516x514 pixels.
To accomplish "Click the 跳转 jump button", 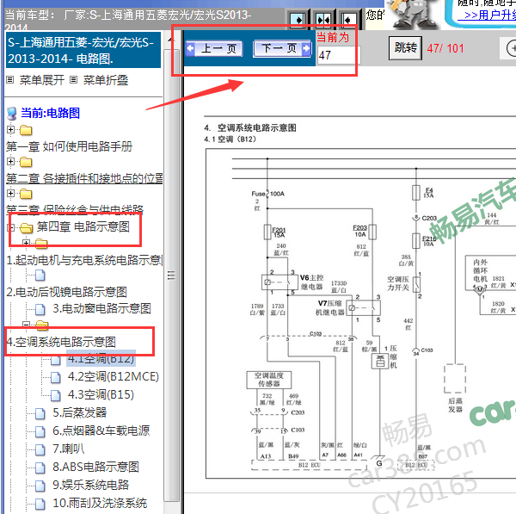I will point(405,48).
